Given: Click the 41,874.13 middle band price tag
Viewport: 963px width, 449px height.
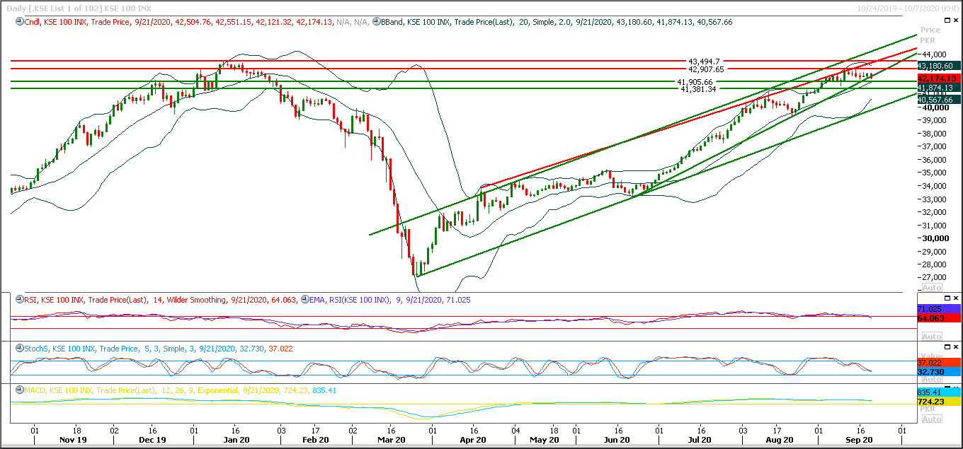Looking at the screenshot, I should 938,88.
